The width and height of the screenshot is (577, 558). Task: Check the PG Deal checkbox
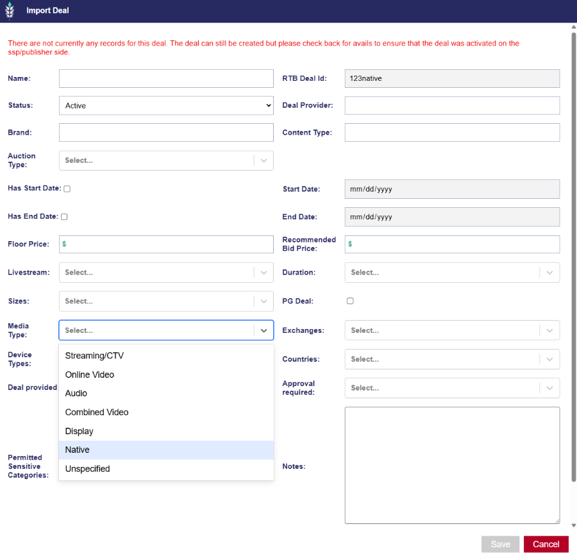(x=350, y=301)
